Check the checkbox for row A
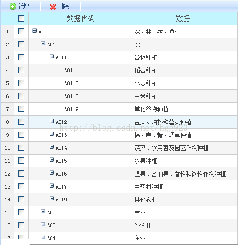This screenshot has height=245, width=238. coord(21,32)
